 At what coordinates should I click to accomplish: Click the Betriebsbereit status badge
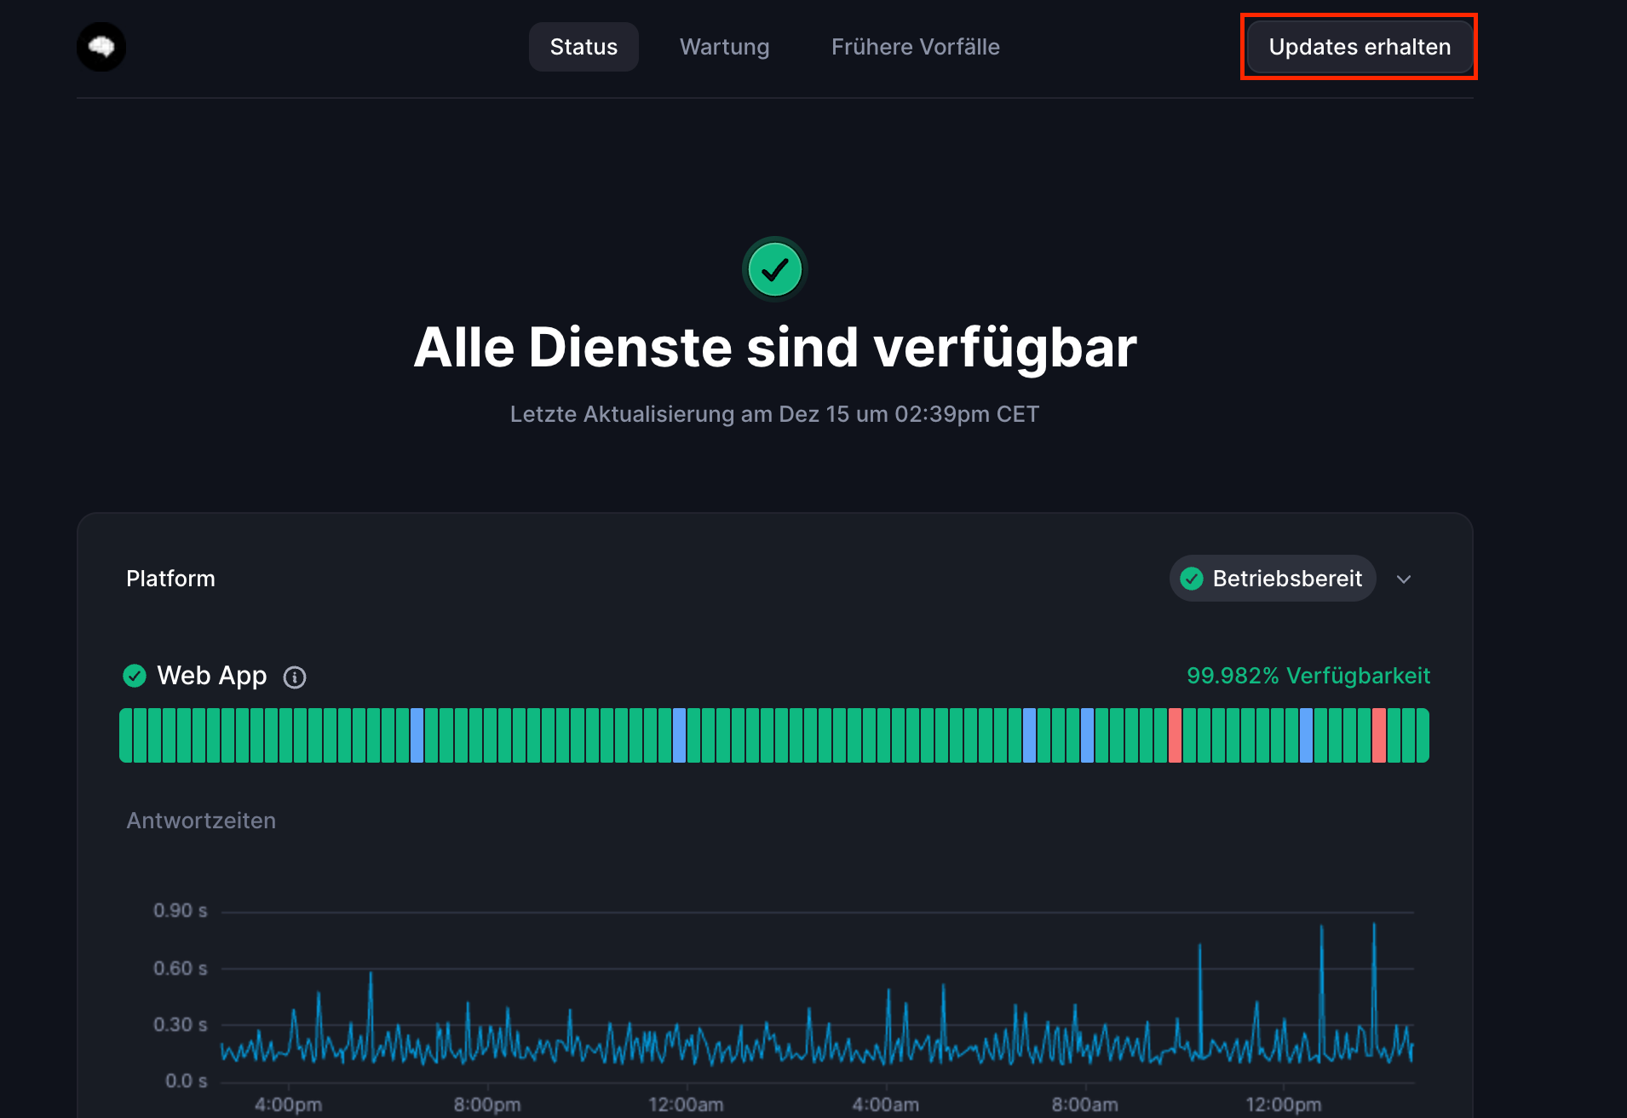pyautogui.click(x=1273, y=579)
